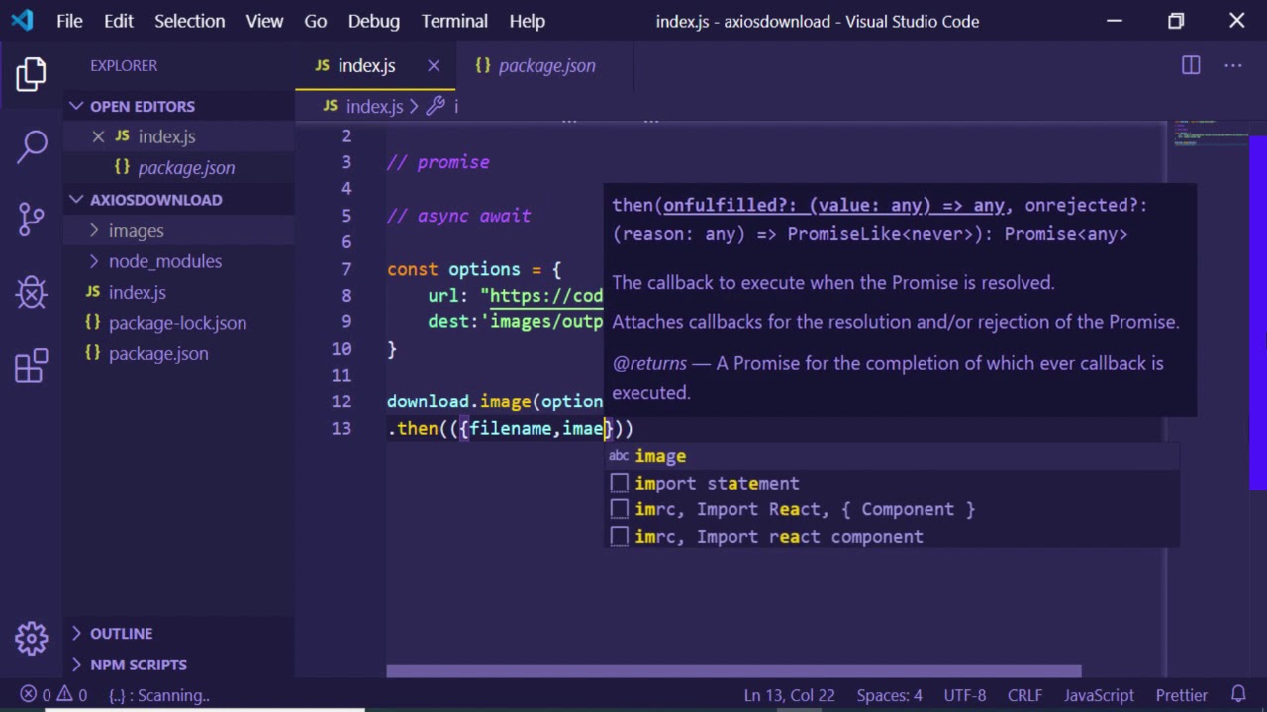Open the Terminal menu
The width and height of the screenshot is (1267, 712).
[x=454, y=21]
